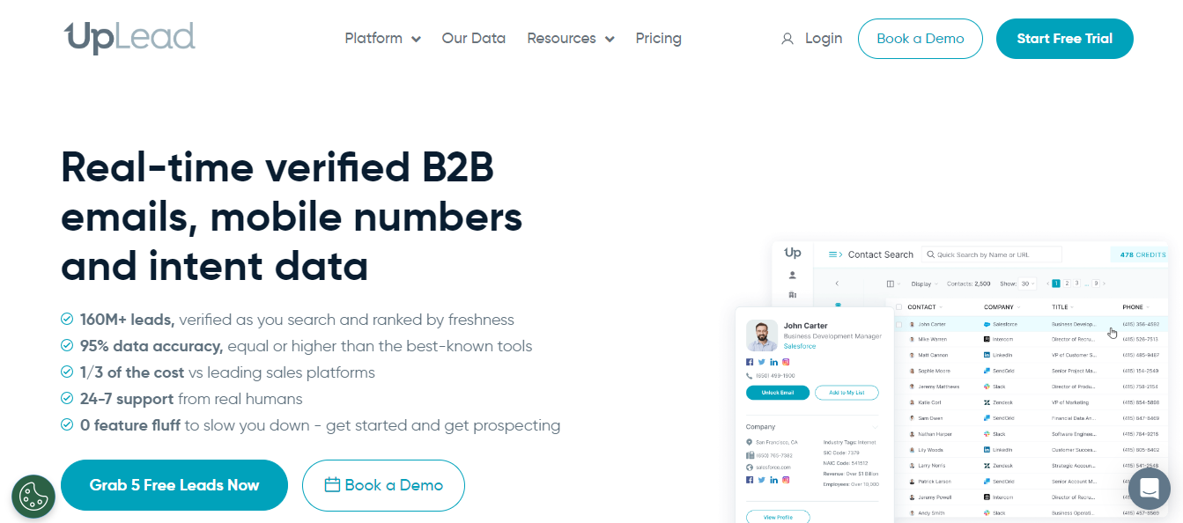Screen dimensions: 1183x523
Task: Select the company search icon in the sidebar
Action: point(793,294)
